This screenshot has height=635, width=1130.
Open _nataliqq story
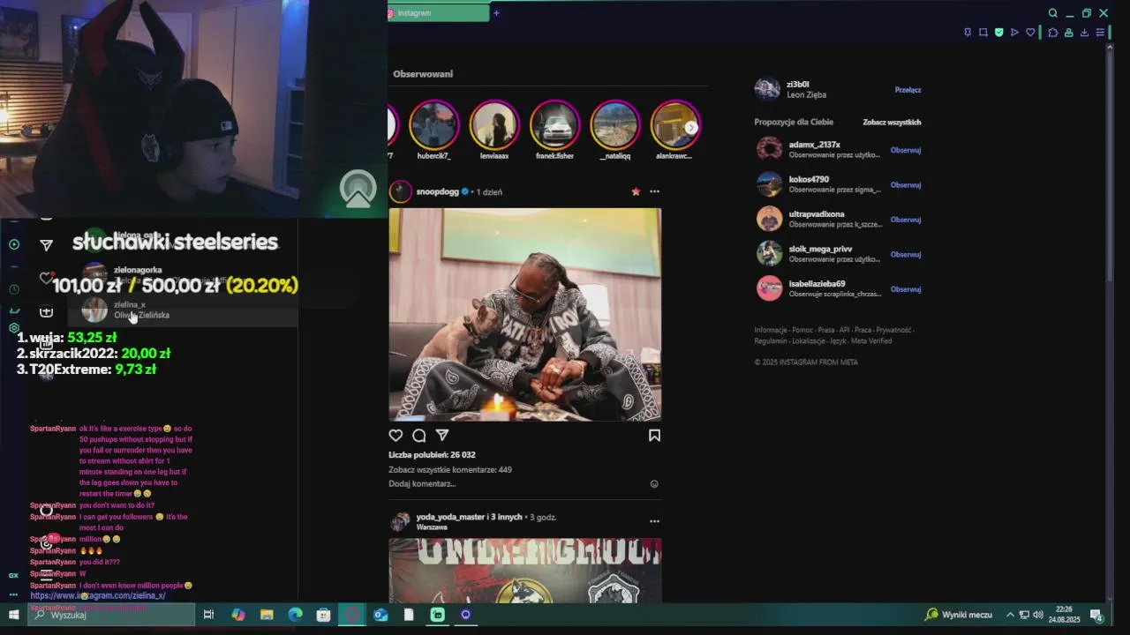614,131
